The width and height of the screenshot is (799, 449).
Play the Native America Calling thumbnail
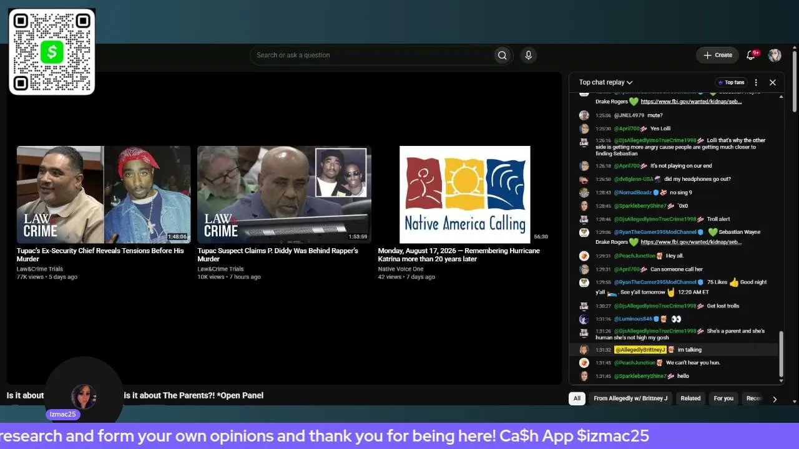tap(464, 195)
